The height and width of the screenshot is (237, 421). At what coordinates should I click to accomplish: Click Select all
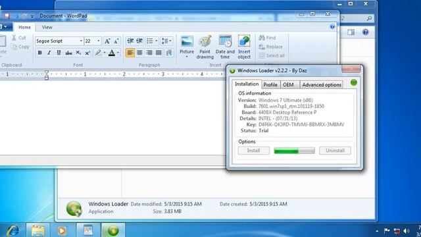(x=272, y=55)
